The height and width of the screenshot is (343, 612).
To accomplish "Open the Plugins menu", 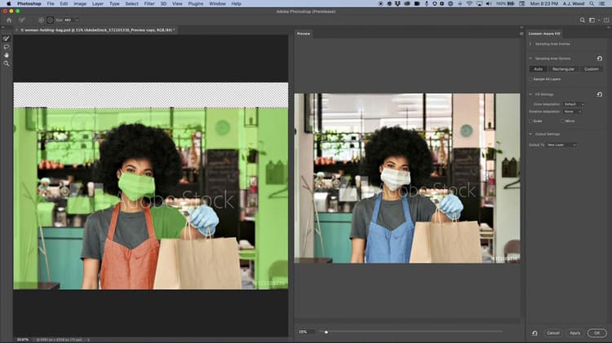I will click(x=196, y=3).
